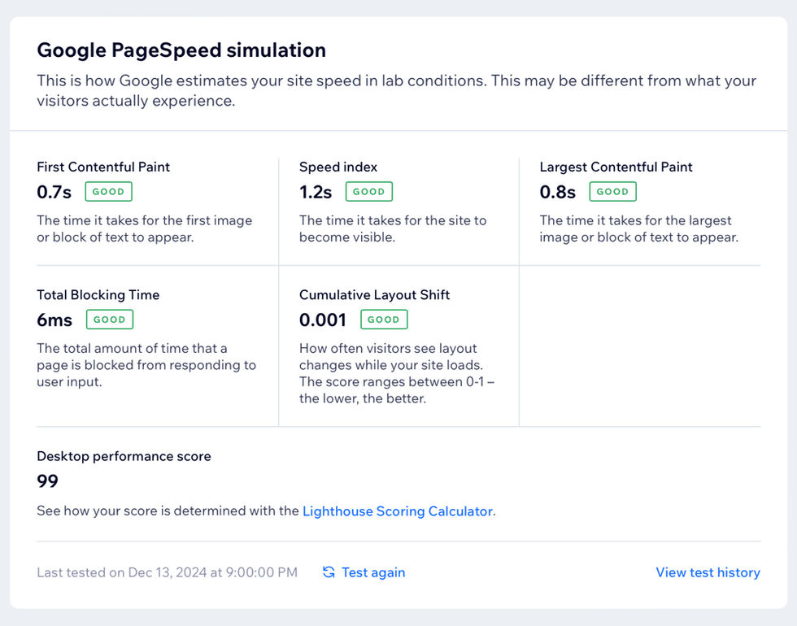Click the 1.2s Speed index value

[x=316, y=193]
